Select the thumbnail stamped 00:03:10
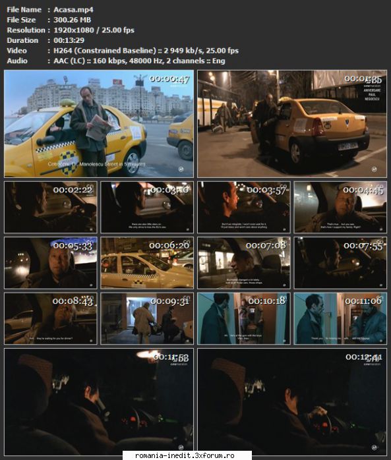Viewport: 391px width, 460px height. (x=147, y=207)
